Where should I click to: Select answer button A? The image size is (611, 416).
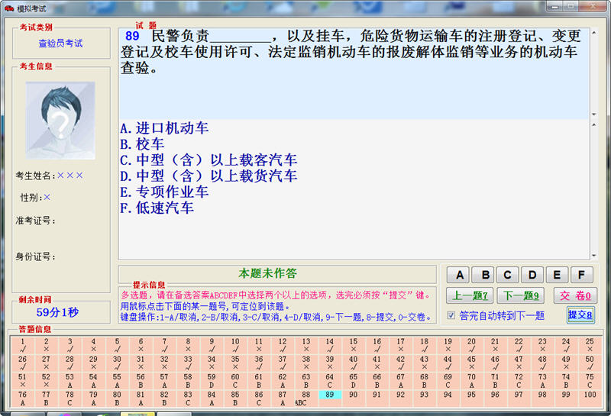(x=458, y=275)
